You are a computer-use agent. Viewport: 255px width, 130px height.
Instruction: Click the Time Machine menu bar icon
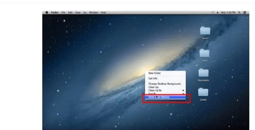pyautogui.click(x=213, y=13)
